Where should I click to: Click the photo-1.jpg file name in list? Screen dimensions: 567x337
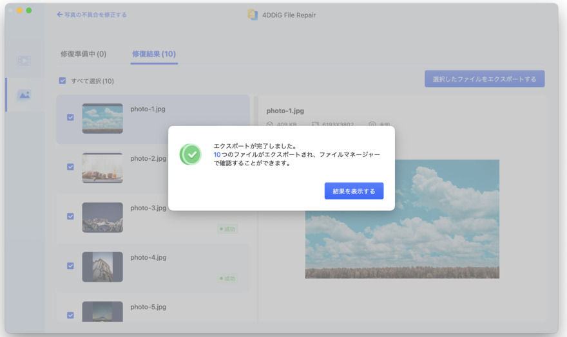click(148, 109)
